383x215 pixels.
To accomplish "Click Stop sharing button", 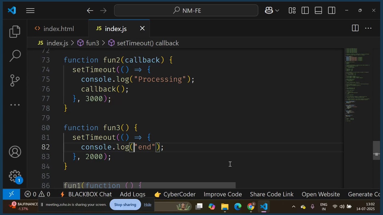I will tap(125, 205).
